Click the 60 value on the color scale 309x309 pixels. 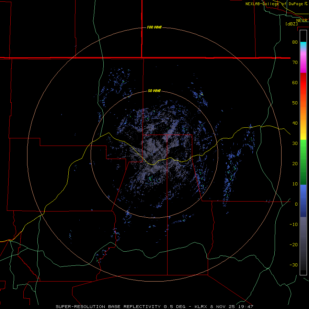(295, 82)
